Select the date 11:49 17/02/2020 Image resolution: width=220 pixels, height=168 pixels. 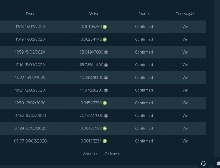coord(30,39)
